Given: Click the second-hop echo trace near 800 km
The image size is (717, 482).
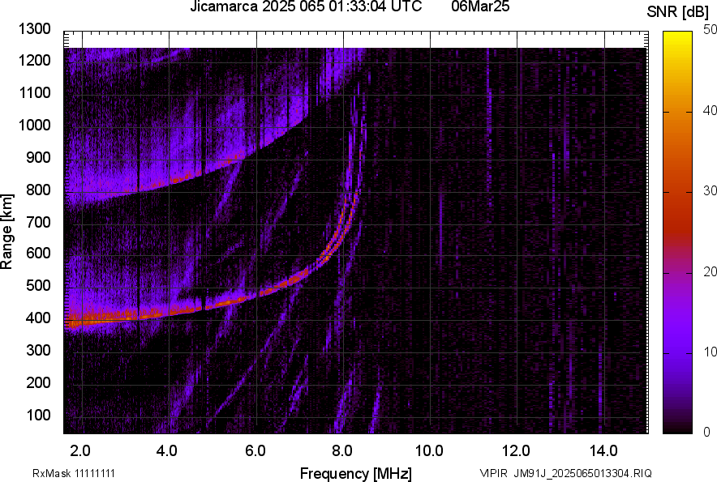Looking at the screenshot, I should coord(160,184).
